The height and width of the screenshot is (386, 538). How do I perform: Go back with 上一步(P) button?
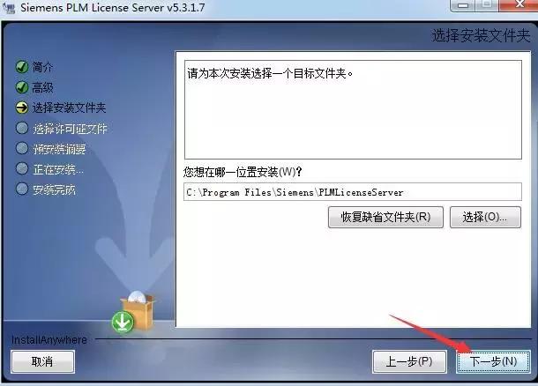[x=409, y=361]
